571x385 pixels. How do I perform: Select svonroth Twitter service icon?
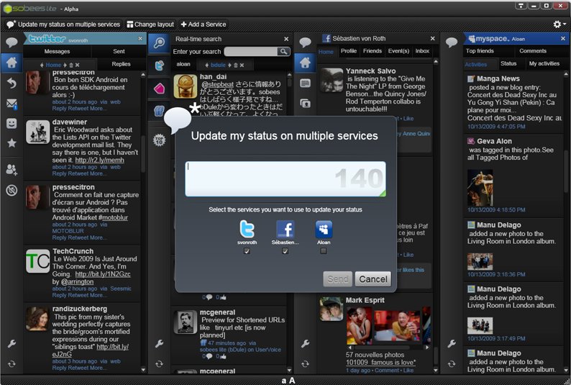point(247,229)
